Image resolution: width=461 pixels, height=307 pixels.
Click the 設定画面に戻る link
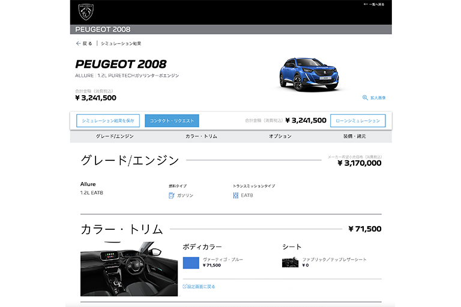(201, 287)
